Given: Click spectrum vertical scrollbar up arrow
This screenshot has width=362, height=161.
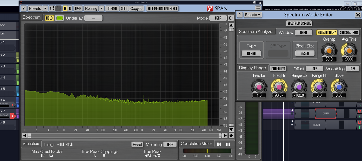Looking at the screenshot, I should [231, 26].
